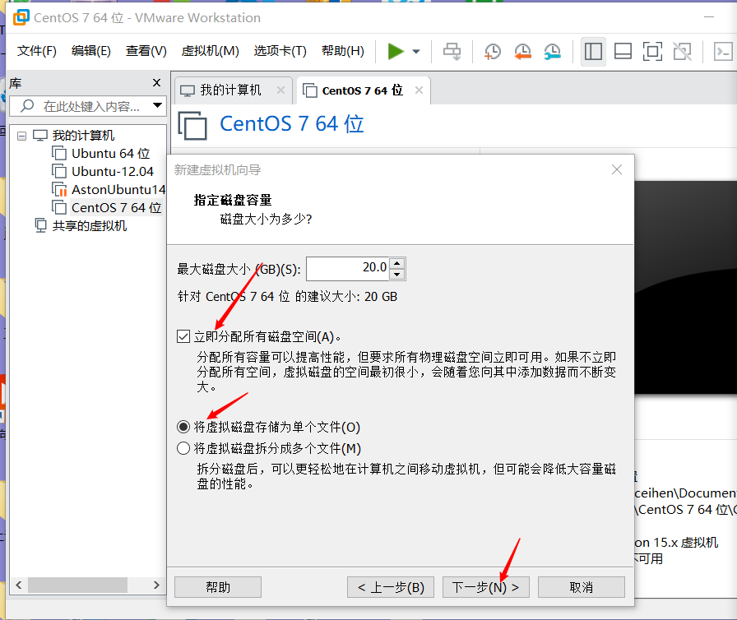
Task: Select 将虚拟磁盘拆分成多个文件 radio
Action: (183, 448)
